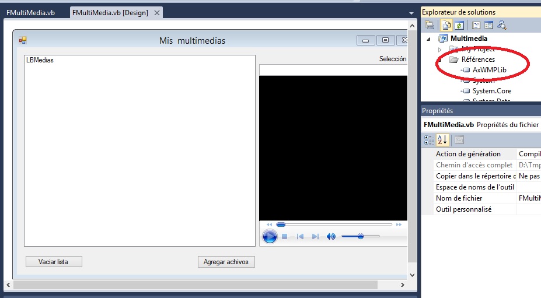
Task: Click the designer vertical scrollbar up arrow
Action: pyautogui.click(x=412, y=26)
